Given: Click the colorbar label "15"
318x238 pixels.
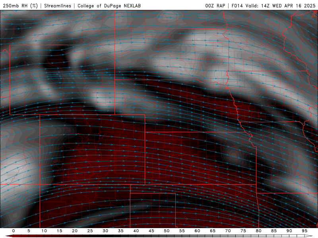Looking at the screenshot, I should point(59,231).
